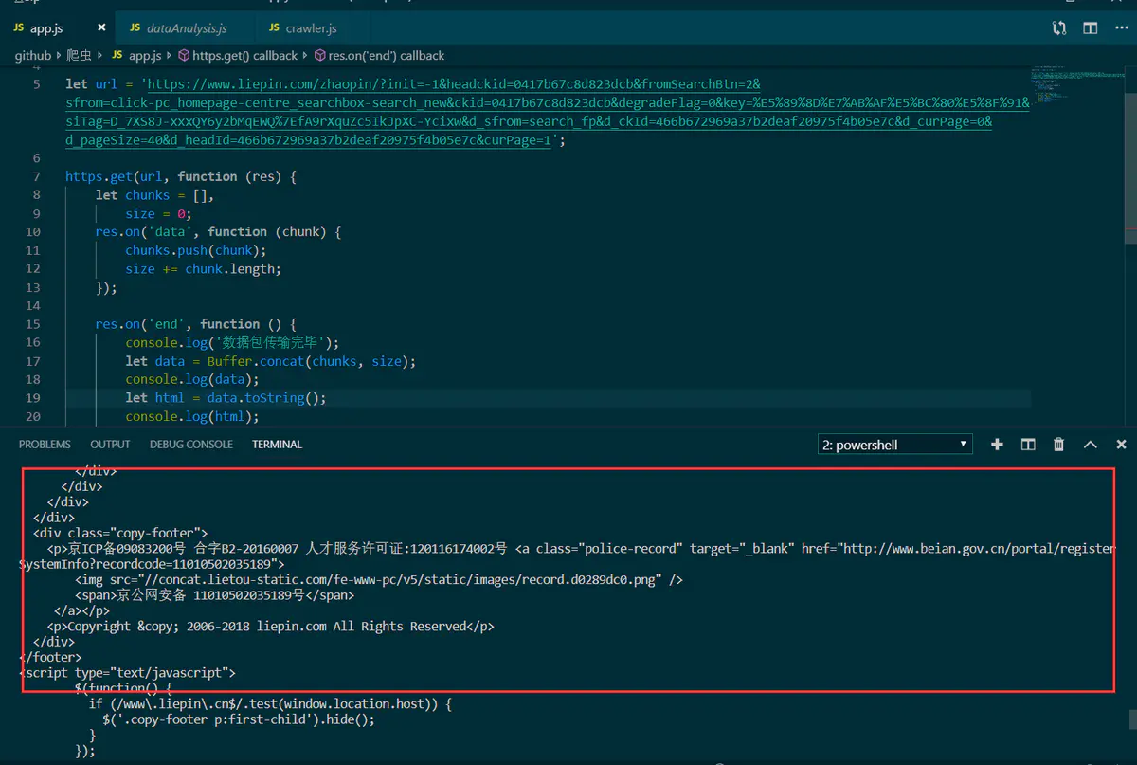Click the '</footer>' terminal output line
This screenshot has width=1137, height=765.
(50, 657)
